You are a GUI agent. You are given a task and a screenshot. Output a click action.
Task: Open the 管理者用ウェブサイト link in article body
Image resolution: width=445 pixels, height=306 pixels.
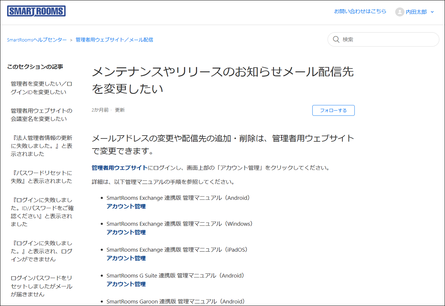click(120, 167)
